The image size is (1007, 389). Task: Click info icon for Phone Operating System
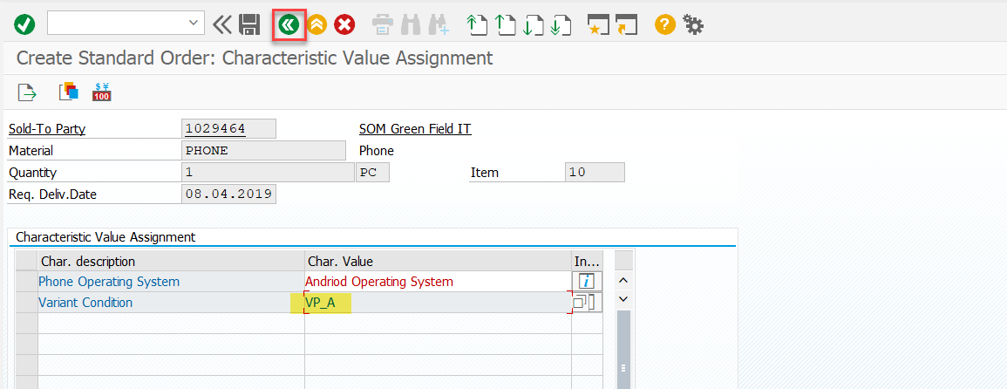587,282
